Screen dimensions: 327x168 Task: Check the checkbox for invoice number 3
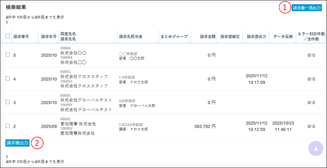point(8,102)
